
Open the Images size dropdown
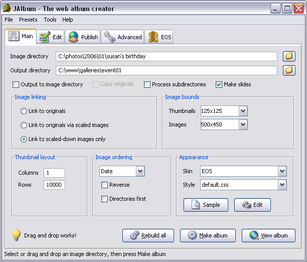pyautogui.click(x=243, y=124)
